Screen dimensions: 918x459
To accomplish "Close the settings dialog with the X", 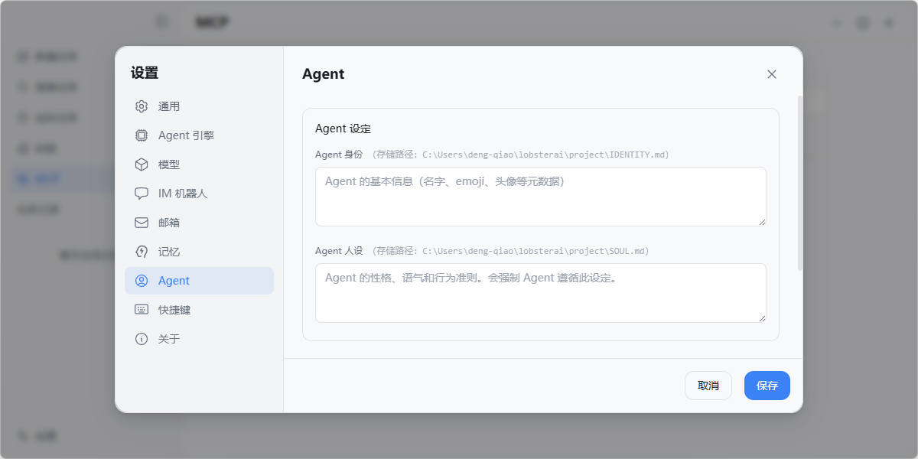I will (x=772, y=74).
